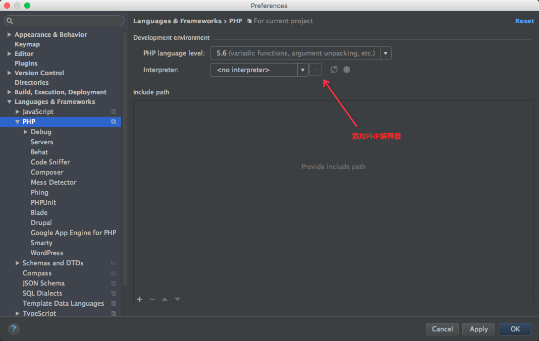Screen dimensions: 539x341
Task: Click the reload interpreter refresh icon
Action: (x=334, y=70)
